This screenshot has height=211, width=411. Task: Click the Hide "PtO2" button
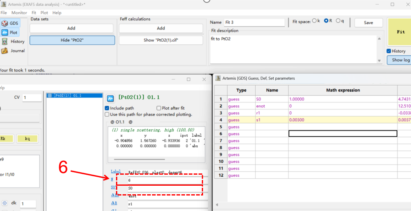tap(72, 40)
